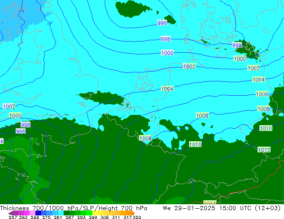Click the 996 label beside the small northern island

coord(162,23)
